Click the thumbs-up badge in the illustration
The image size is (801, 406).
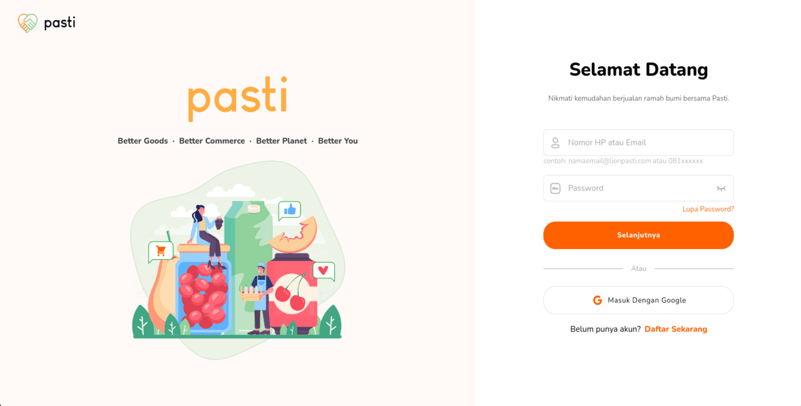click(290, 210)
